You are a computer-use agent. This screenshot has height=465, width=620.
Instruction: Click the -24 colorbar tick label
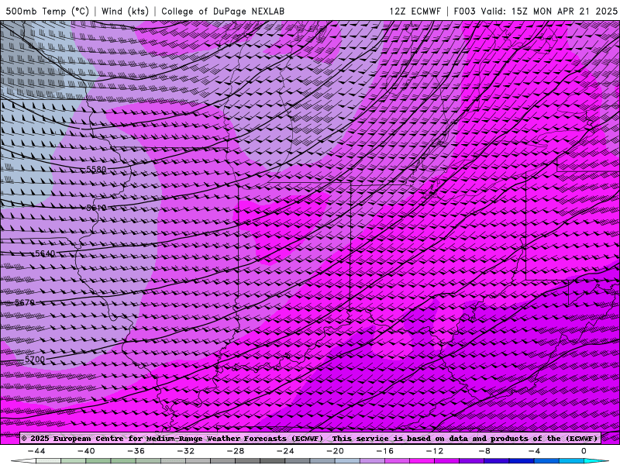point(285,451)
